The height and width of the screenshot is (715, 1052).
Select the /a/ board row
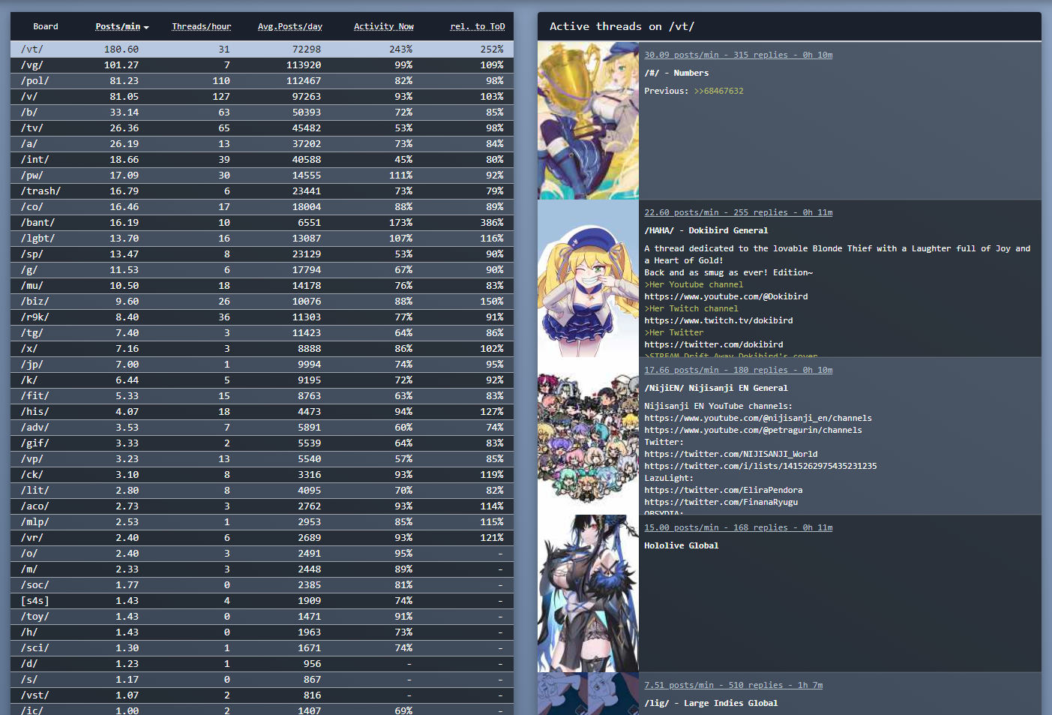pos(262,144)
